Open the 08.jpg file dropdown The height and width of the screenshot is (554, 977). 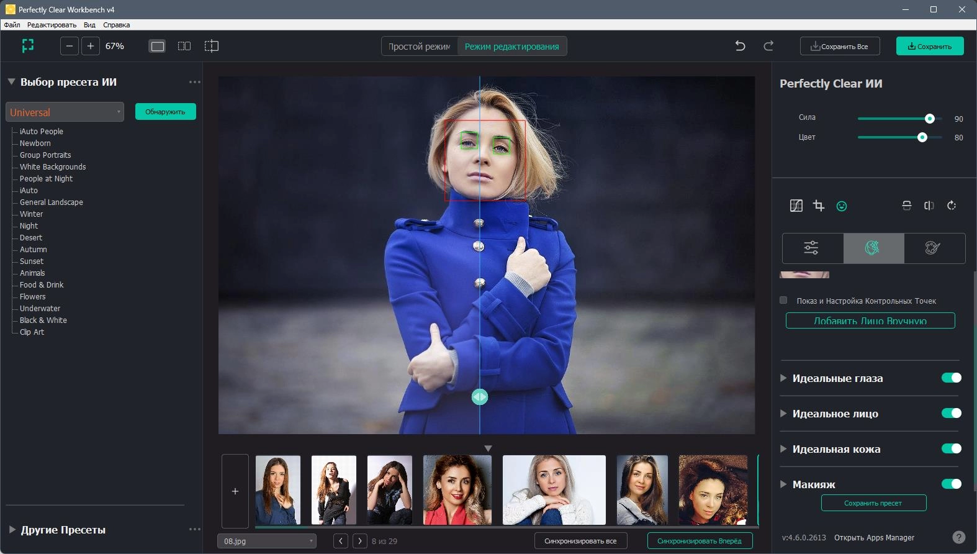pyautogui.click(x=267, y=541)
